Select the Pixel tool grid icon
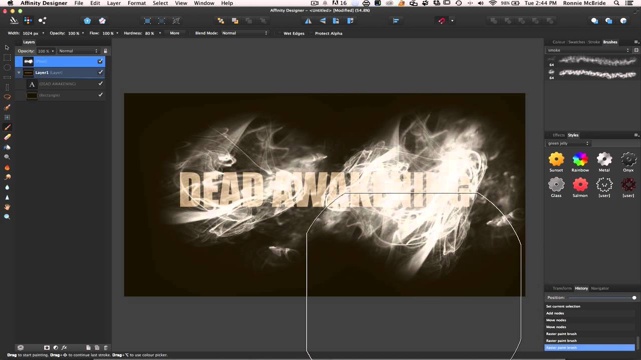641x360 pixels. [x=7, y=117]
